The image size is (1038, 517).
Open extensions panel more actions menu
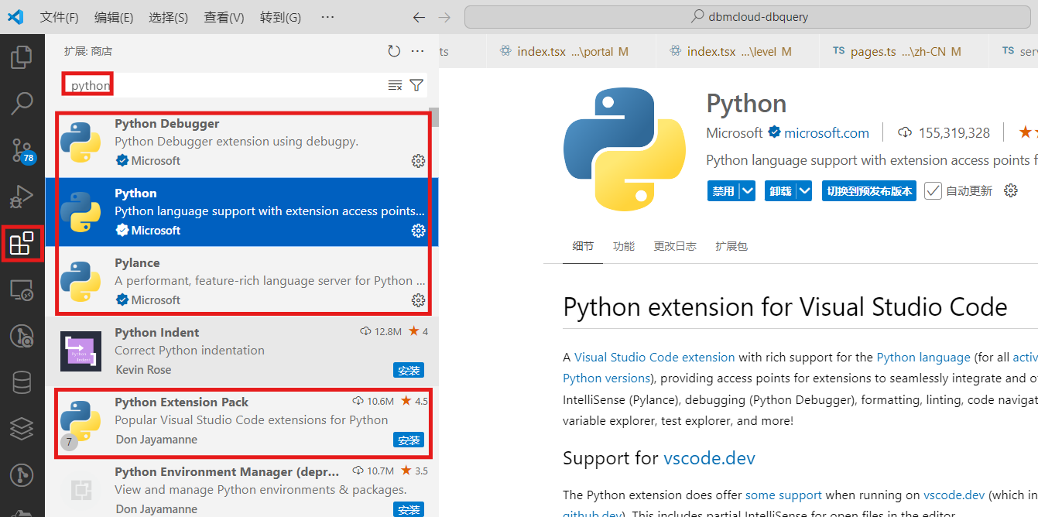418,51
